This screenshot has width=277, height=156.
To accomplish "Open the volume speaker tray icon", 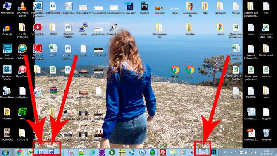I will (x=256, y=152).
